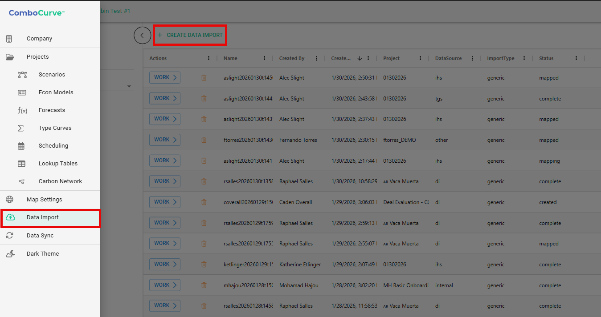601x317 pixels.
Task: Toggle Dark Theme in the sidebar
Action: [x=42, y=254]
